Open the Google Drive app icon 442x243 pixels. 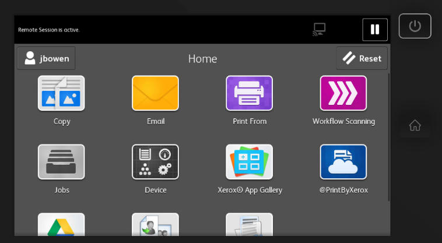click(61, 224)
